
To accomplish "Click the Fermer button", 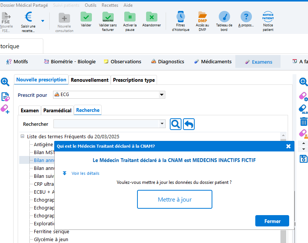I will [x=272, y=221].
